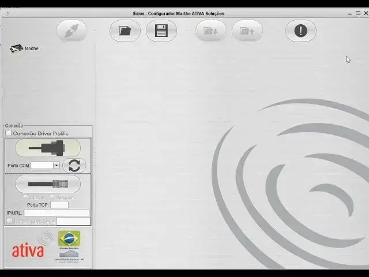Click the IP/URL input field
This screenshot has height=277, width=369.
[57, 213]
